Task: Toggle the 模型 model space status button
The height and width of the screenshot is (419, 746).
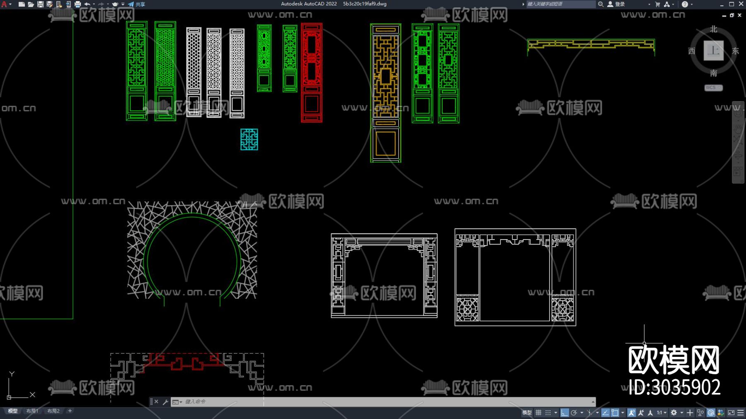Action: tap(527, 413)
